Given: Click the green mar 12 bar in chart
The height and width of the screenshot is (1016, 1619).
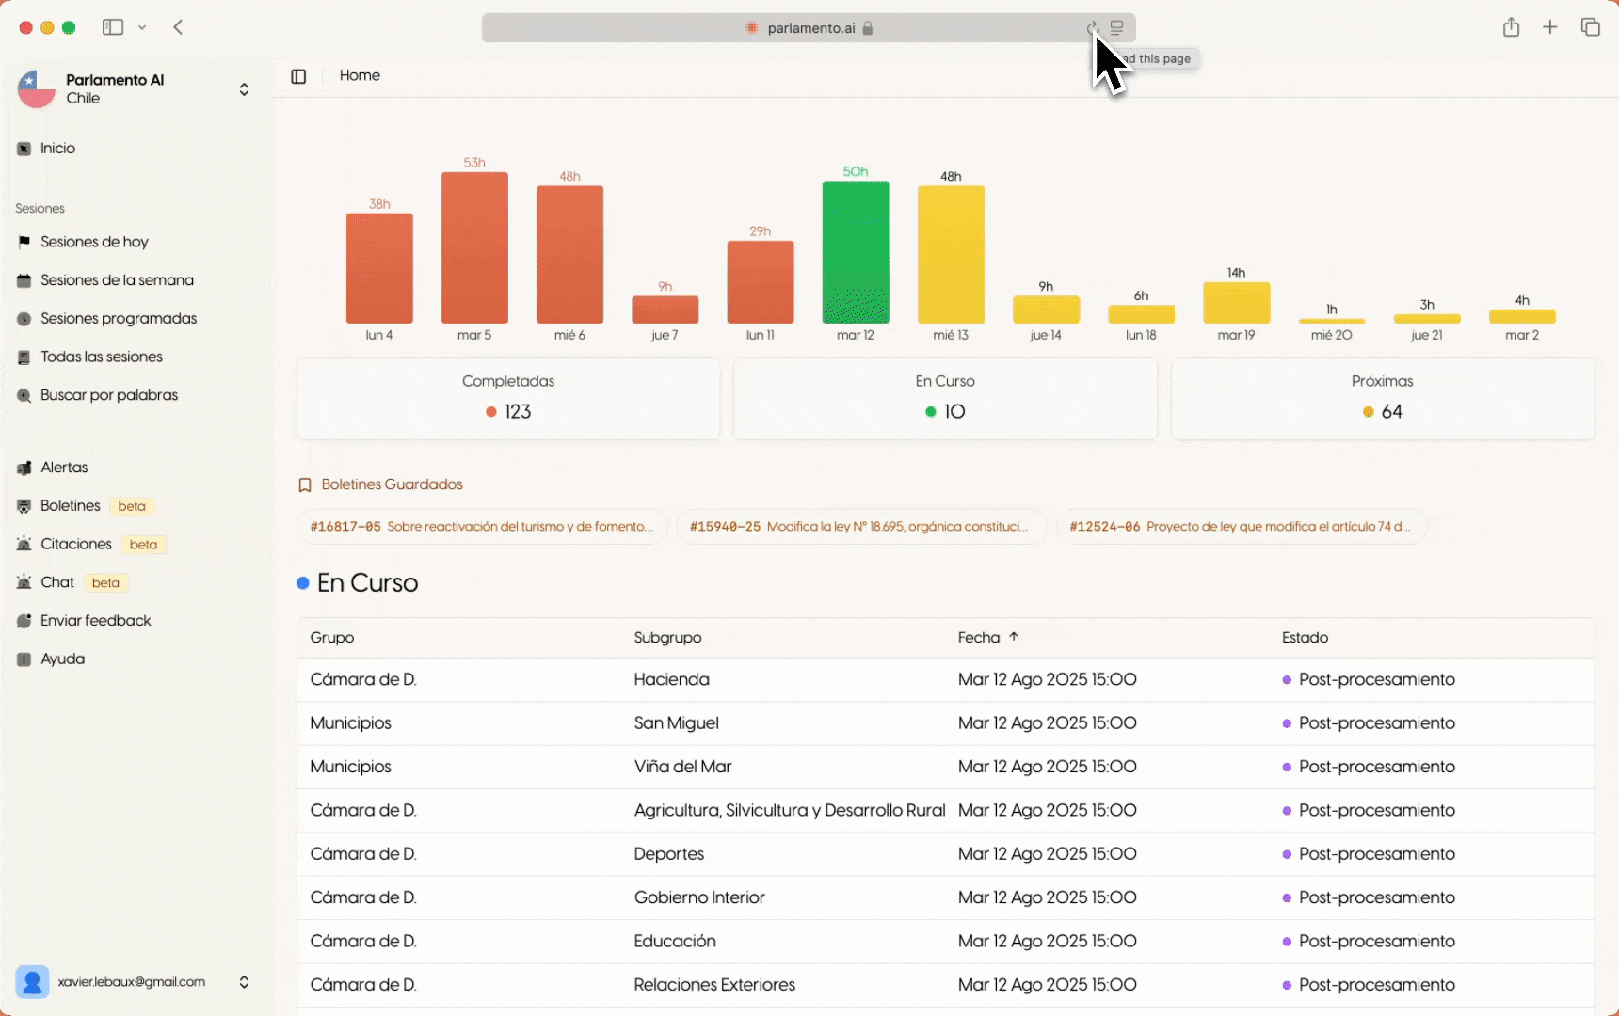Looking at the screenshot, I should click(855, 252).
